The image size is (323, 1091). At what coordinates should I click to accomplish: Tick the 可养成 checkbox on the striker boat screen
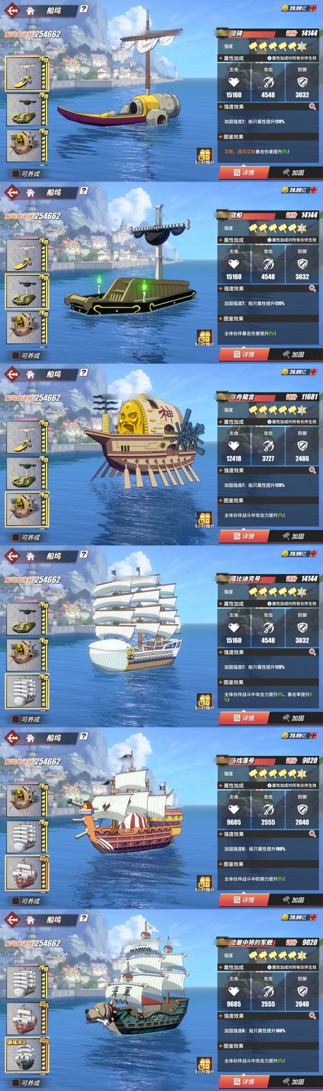pos(15,174)
